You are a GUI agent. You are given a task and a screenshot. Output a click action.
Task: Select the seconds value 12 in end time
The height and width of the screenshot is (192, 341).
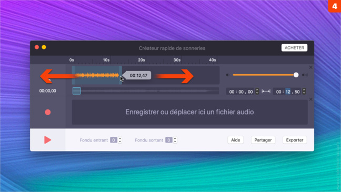pyautogui.click(x=288, y=92)
